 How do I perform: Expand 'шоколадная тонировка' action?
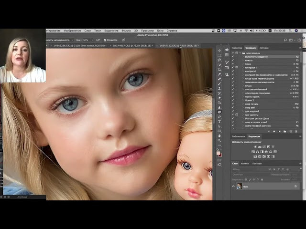[x=243, y=93]
